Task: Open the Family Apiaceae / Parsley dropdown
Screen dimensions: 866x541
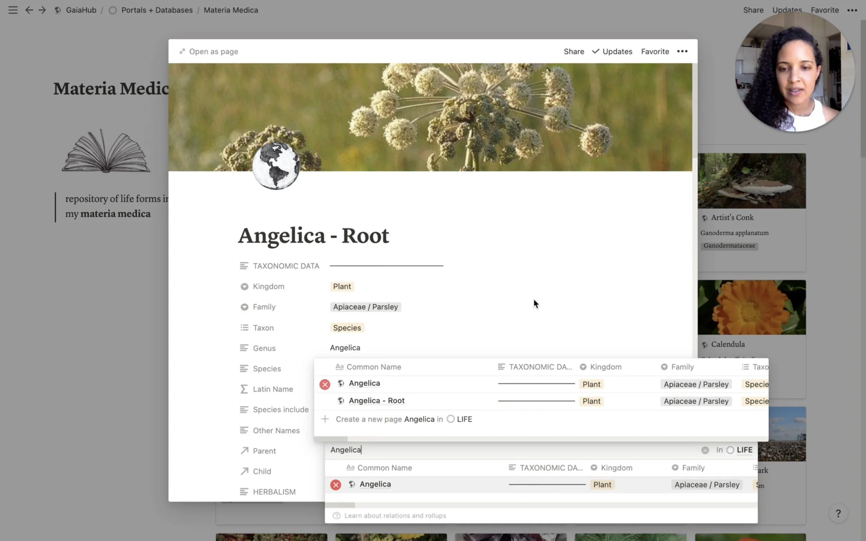Action: tap(365, 307)
